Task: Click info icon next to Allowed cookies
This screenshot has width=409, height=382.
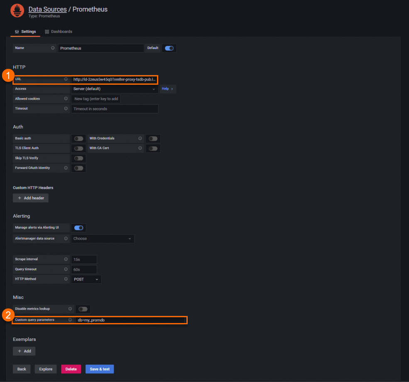Action: pyautogui.click(x=66, y=98)
